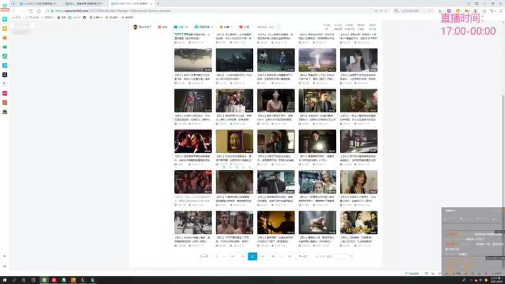Open video with woman in pink shorts thumbnail
This screenshot has width=505, height=284.
tap(193, 100)
